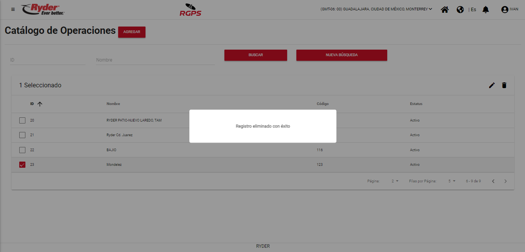
Task: Click the pencil edit icon
Action: [x=492, y=85]
